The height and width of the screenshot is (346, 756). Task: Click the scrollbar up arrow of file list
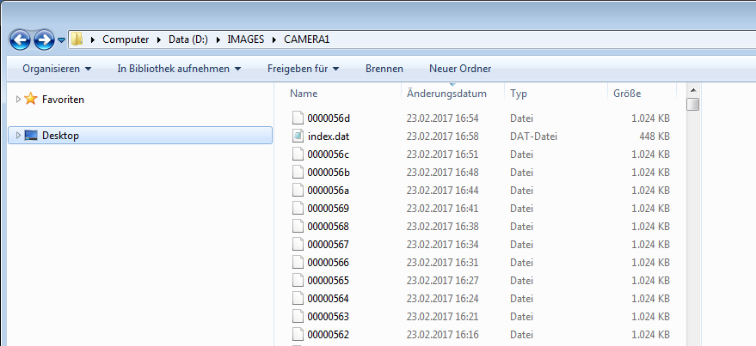693,90
